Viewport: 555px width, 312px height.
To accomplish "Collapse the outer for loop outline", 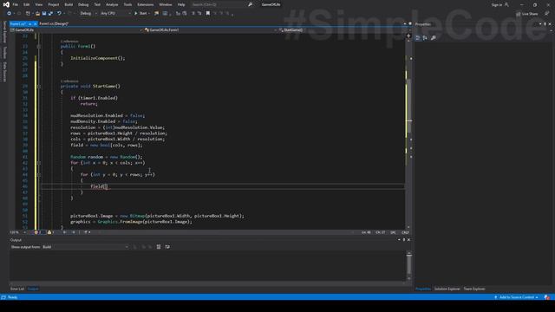I will click(39, 163).
